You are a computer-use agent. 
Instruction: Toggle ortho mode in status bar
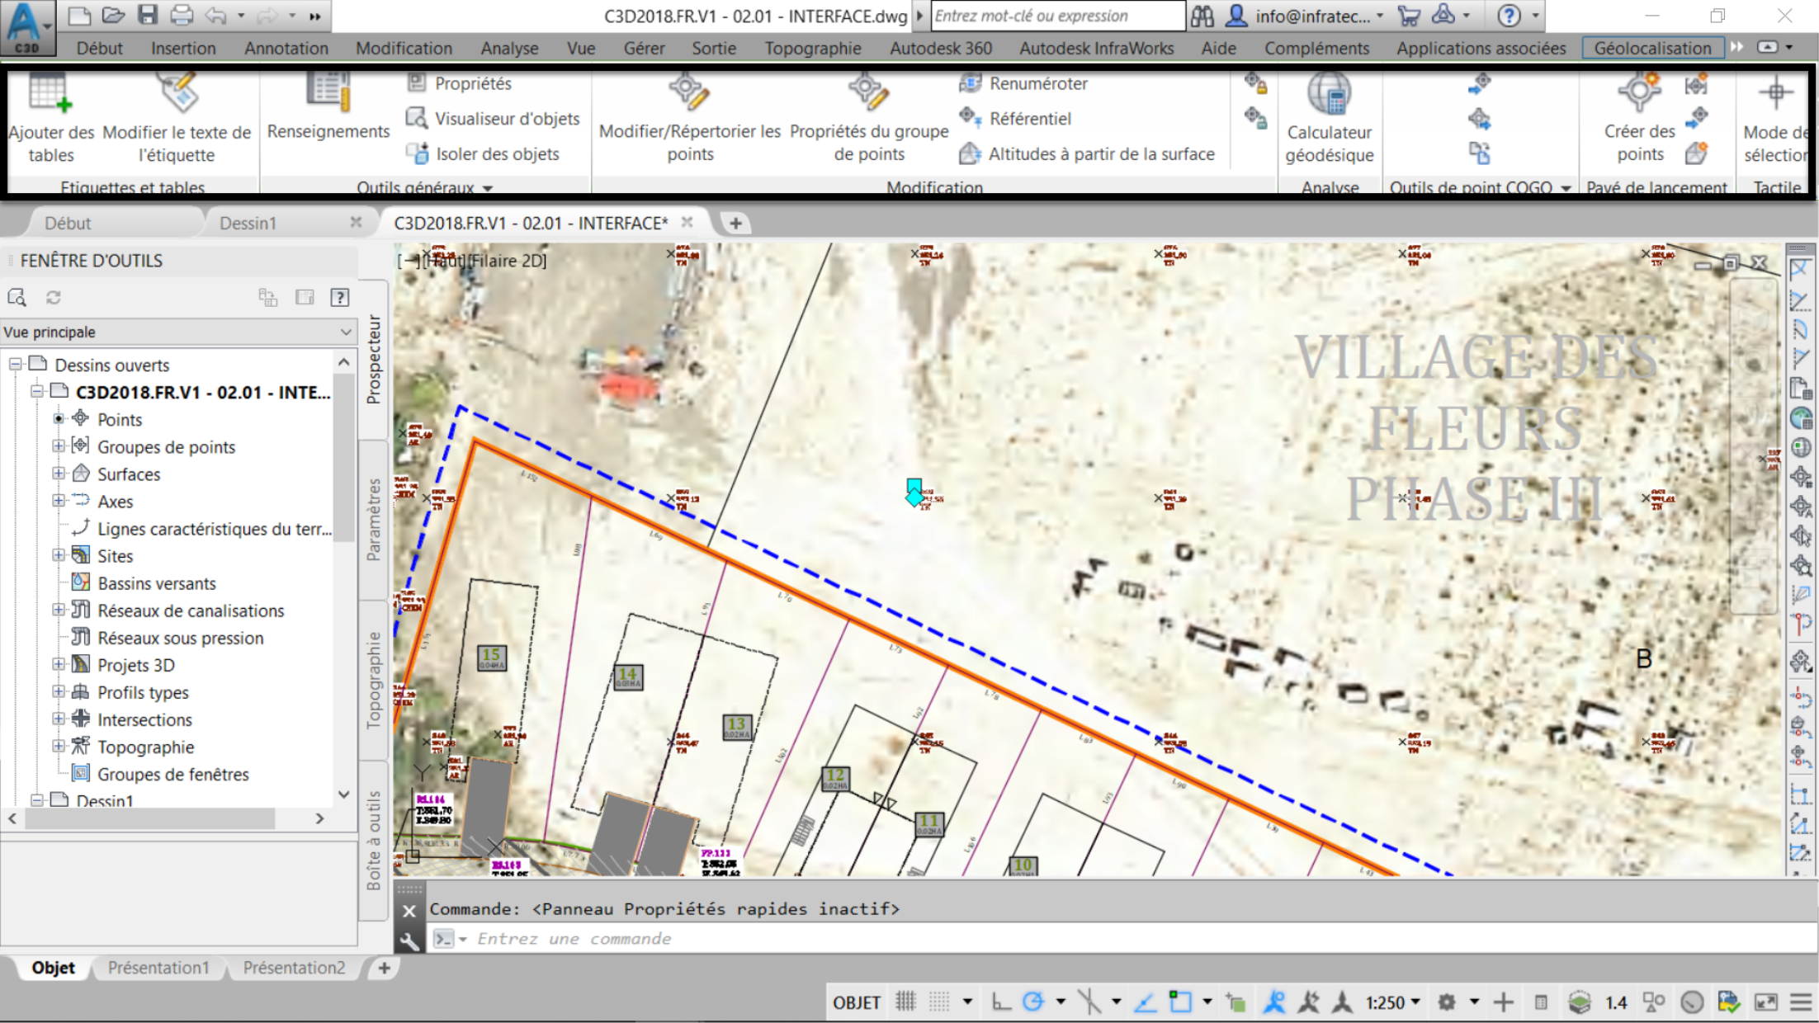point(1000,1002)
